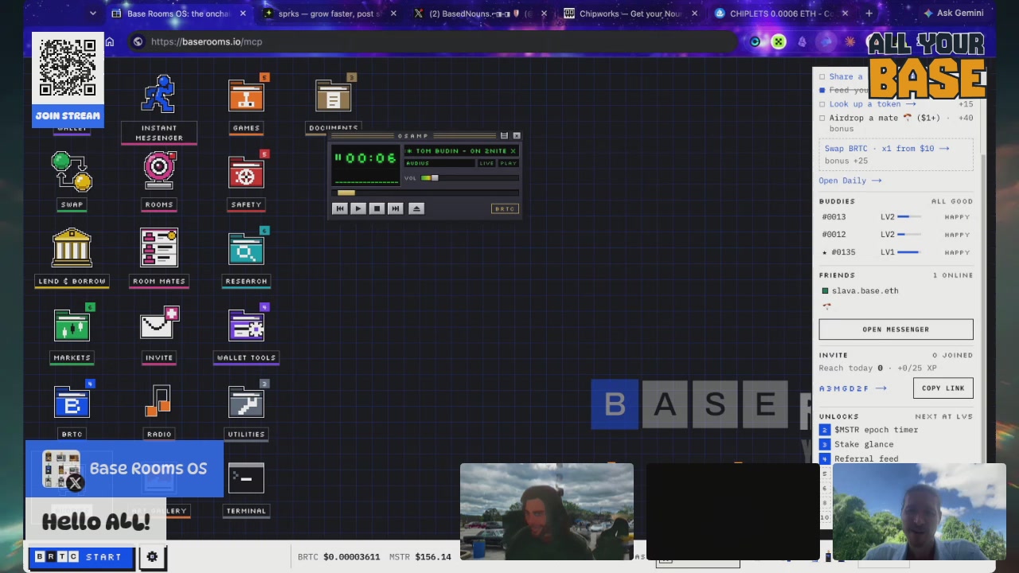
Task: Check the Look up a token task box
Action: tap(822, 104)
